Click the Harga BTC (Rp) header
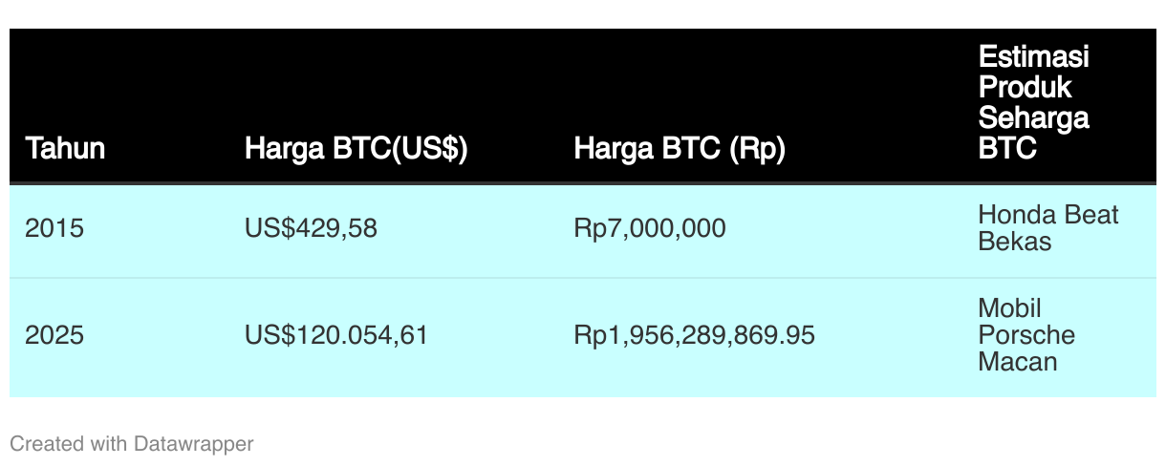The image size is (1166, 466). 680,149
